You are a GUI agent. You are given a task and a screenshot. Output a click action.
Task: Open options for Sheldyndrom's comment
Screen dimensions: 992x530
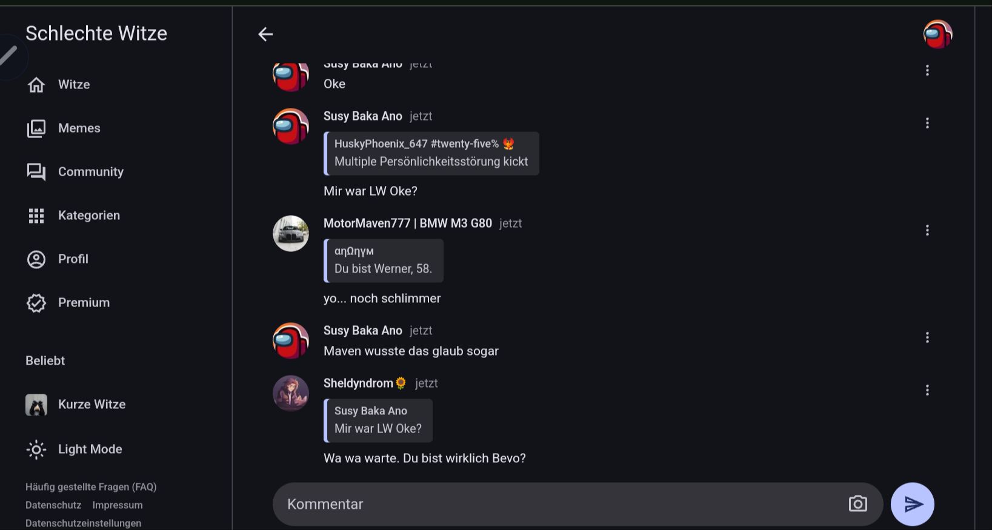[927, 390]
